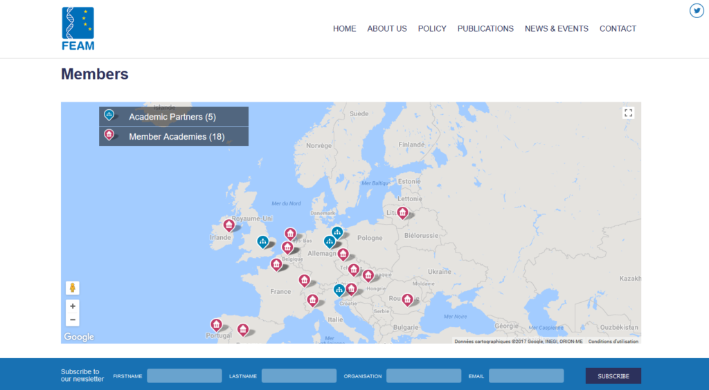Screen dimensions: 709x390
Task: Toggle fullscreen map view
Action: [628, 113]
